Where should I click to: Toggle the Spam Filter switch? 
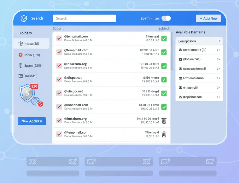point(166,19)
